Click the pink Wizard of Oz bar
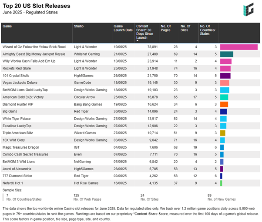 pos(238,47)
